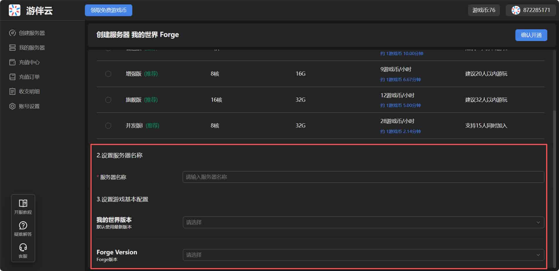
Task: Click the 游伴云 brand name
Action: 39,11
